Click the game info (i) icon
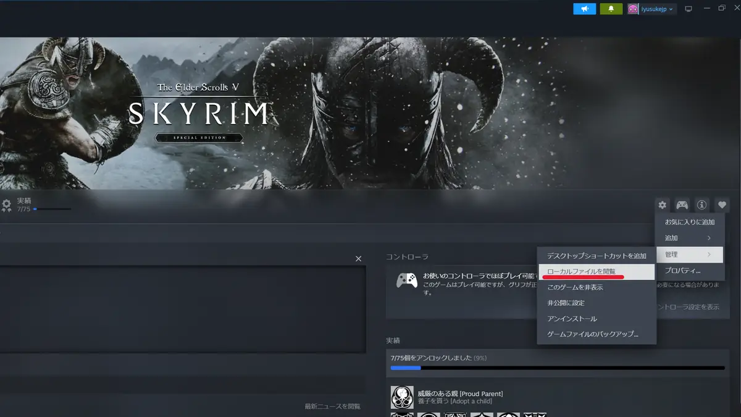The height and width of the screenshot is (417, 741). (701, 205)
